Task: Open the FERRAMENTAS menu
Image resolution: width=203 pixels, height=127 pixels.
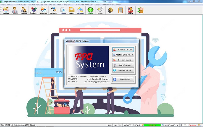Action: point(108,4)
